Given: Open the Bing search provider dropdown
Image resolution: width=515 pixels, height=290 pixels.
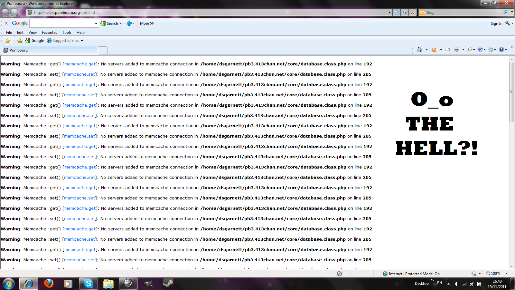Looking at the screenshot, I should (512, 12).
